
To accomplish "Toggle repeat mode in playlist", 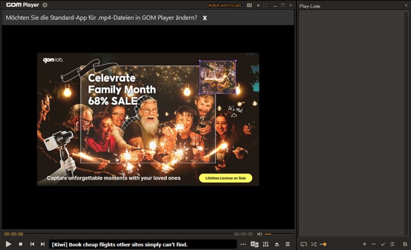I will coord(304,244).
